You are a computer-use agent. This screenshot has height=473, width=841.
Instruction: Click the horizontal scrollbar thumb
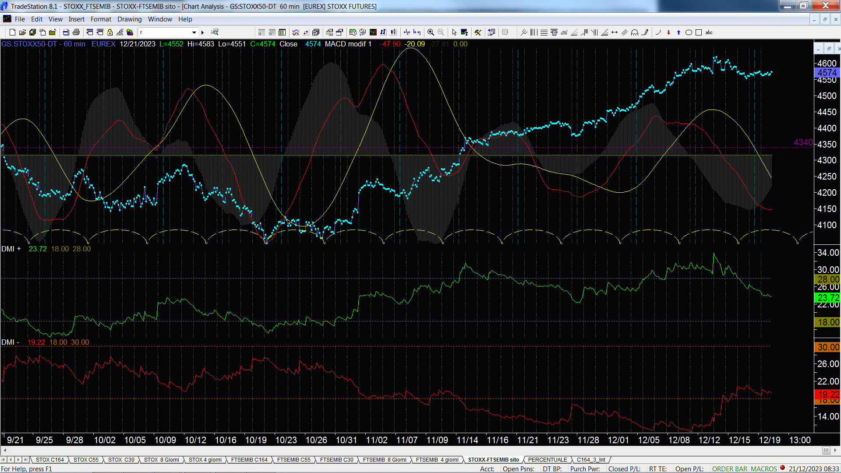pyautogui.click(x=826, y=450)
